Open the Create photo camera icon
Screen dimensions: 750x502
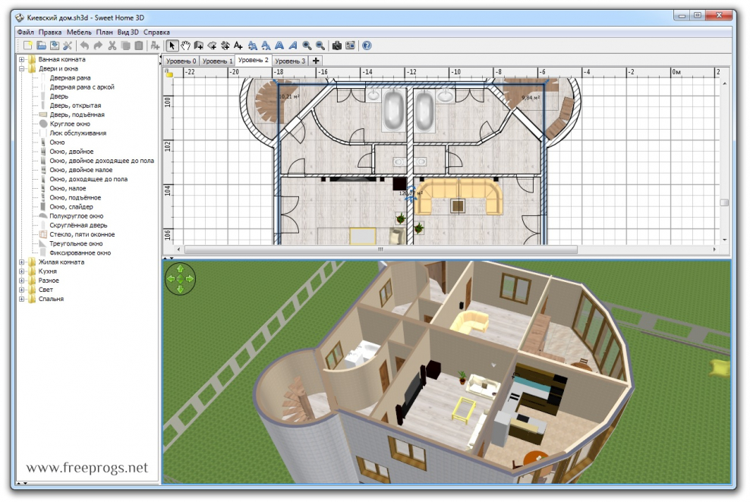[336, 45]
